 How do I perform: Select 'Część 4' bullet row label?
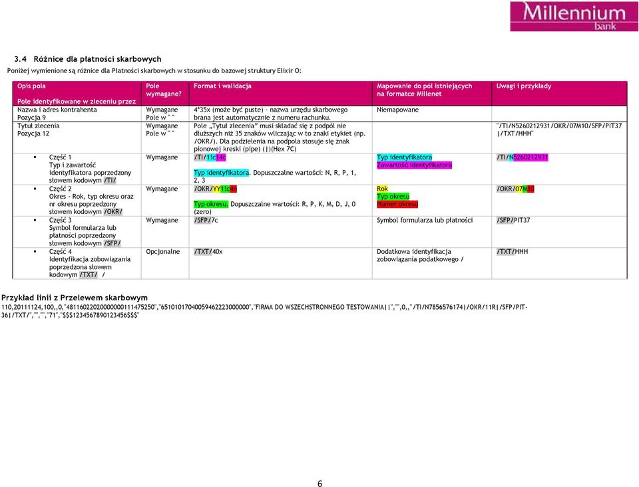(61, 251)
